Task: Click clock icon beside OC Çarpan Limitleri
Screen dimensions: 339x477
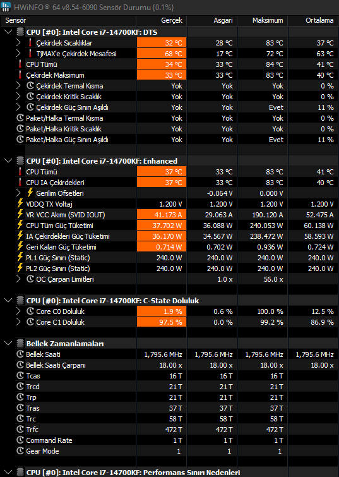Action: (30, 279)
